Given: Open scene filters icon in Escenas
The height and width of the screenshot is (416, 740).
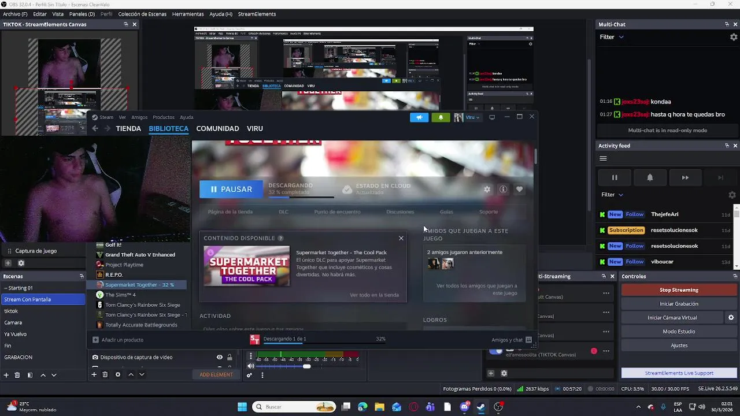Looking at the screenshot, I should (x=30, y=375).
